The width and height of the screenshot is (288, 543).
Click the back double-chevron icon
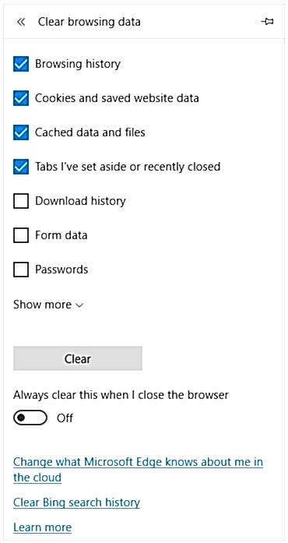pyautogui.click(x=21, y=22)
